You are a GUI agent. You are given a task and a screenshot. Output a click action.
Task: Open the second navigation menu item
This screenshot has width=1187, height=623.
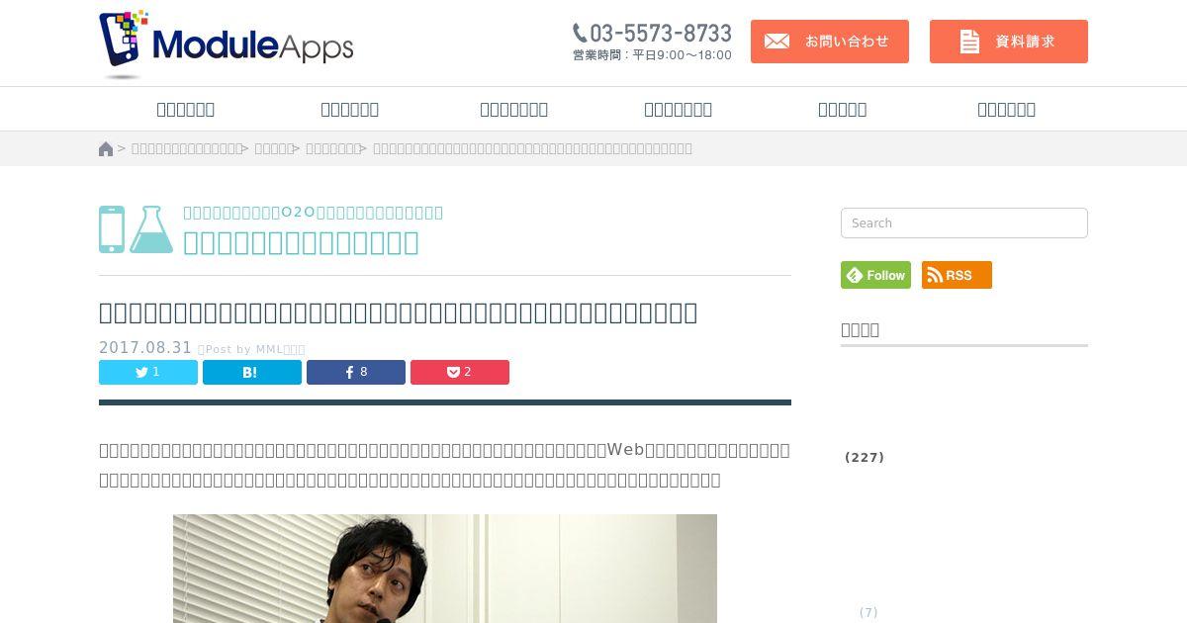[350, 109]
